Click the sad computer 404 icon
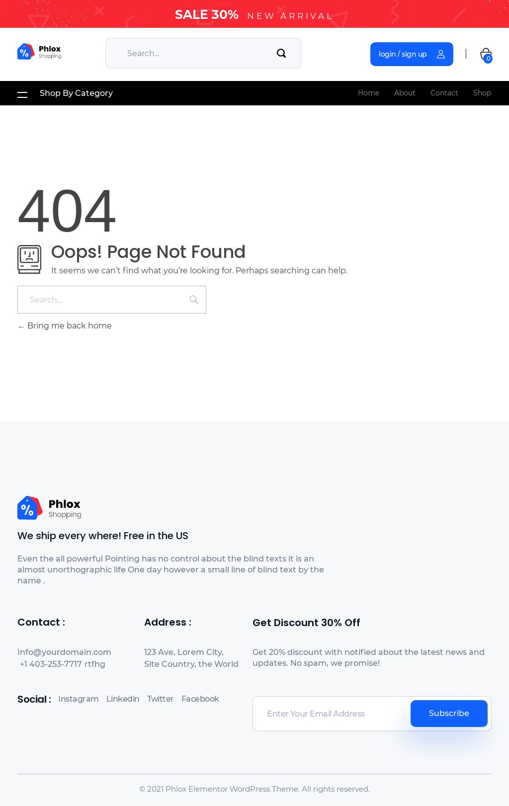 (29, 259)
